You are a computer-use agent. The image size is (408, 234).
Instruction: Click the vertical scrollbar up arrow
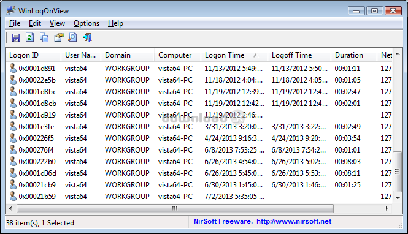click(398, 53)
